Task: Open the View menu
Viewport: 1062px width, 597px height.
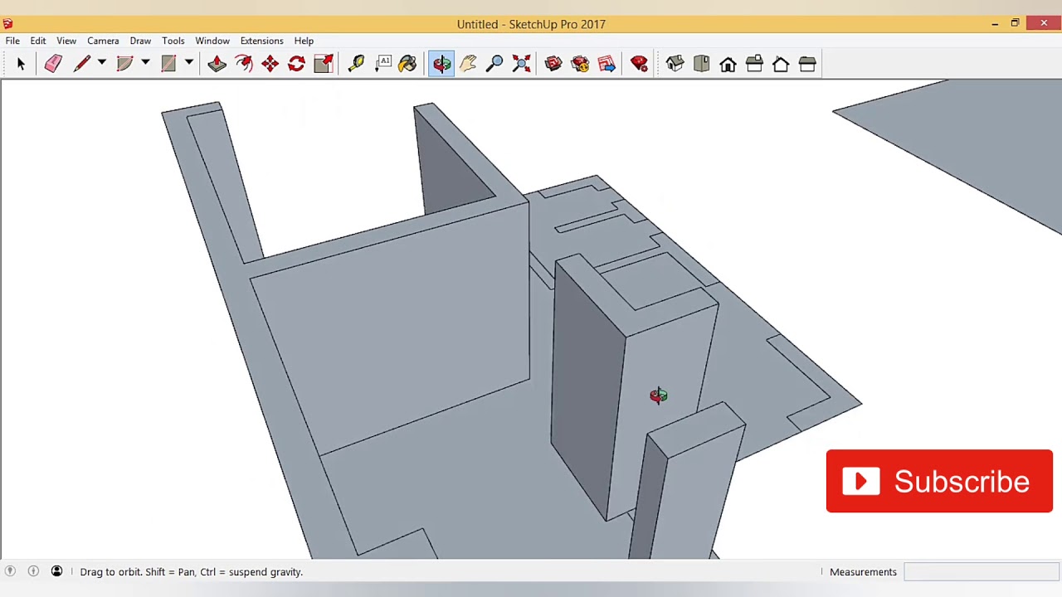Action: point(66,41)
